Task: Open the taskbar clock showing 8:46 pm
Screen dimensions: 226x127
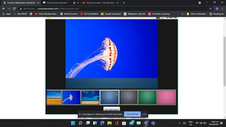Action: [x=214, y=123]
